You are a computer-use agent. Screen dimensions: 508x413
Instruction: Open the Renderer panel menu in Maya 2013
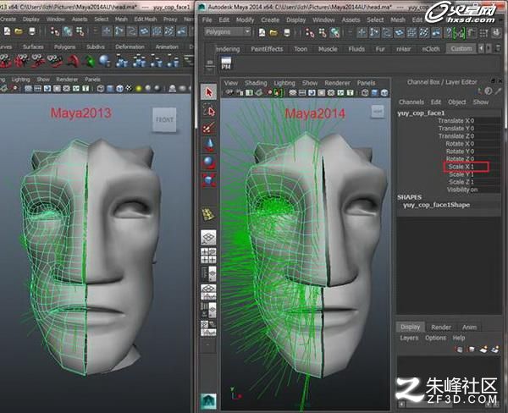[x=67, y=79]
